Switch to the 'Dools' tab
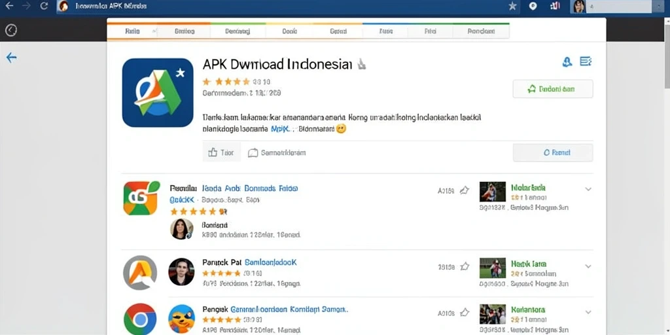The height and width of the screenshot is (335, 670). click(290, 31)
